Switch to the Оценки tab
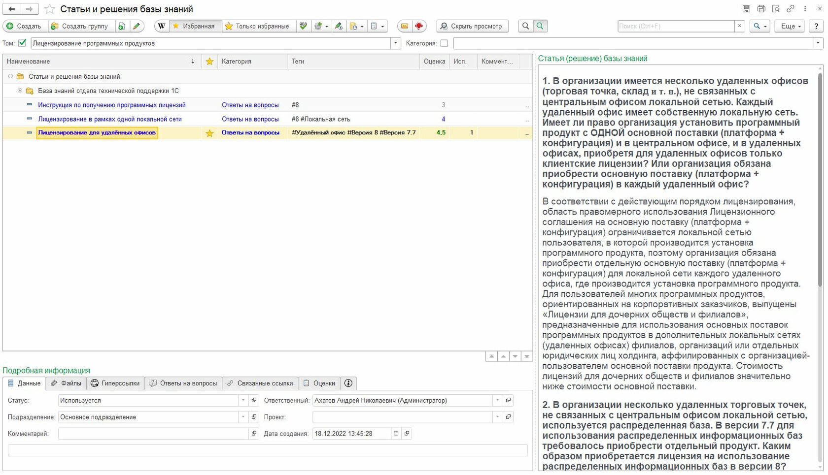Image resolution: width=828 pixels, height=475 pixels. 319,383
